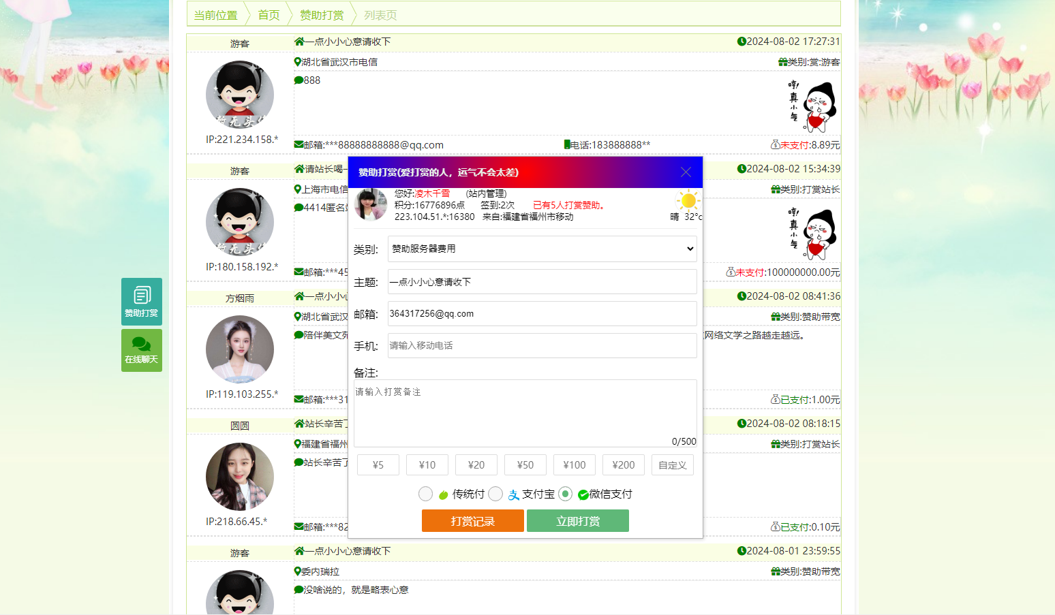Click money bag icon beside 未支付:8.89元

(x=775, y=144)
